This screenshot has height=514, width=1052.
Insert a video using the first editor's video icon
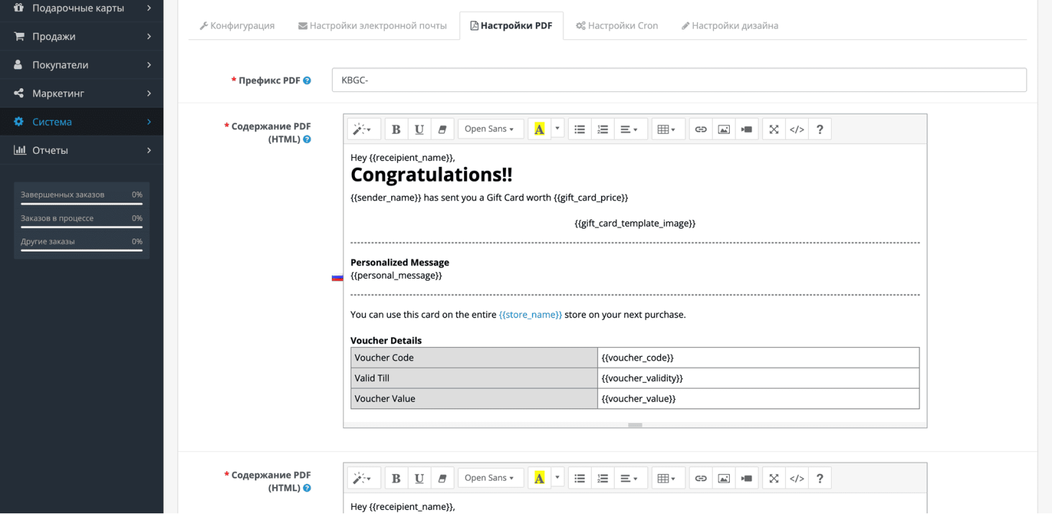point(747,129)
